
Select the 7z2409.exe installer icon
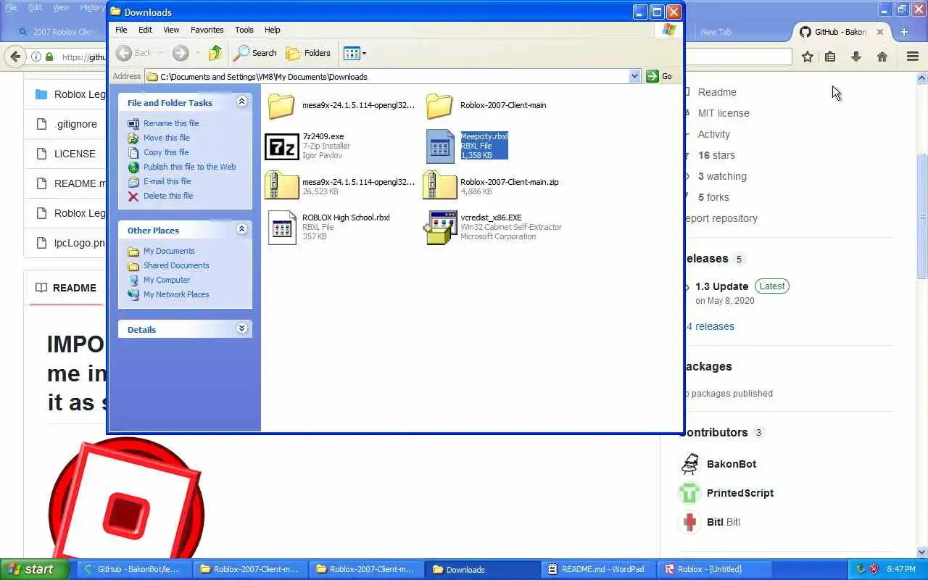282,146
